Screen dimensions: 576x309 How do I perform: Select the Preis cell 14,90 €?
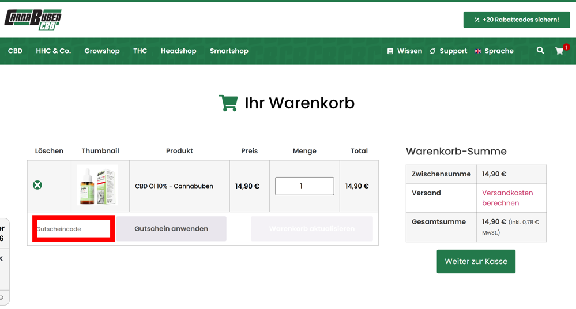(247, 186)
